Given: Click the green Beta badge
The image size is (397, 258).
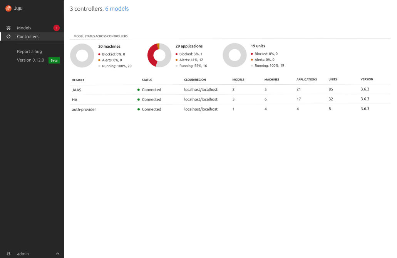Looking at the screenshot, I should (54, 60).
